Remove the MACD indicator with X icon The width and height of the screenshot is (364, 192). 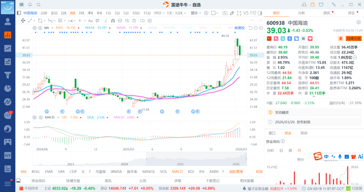41,117
